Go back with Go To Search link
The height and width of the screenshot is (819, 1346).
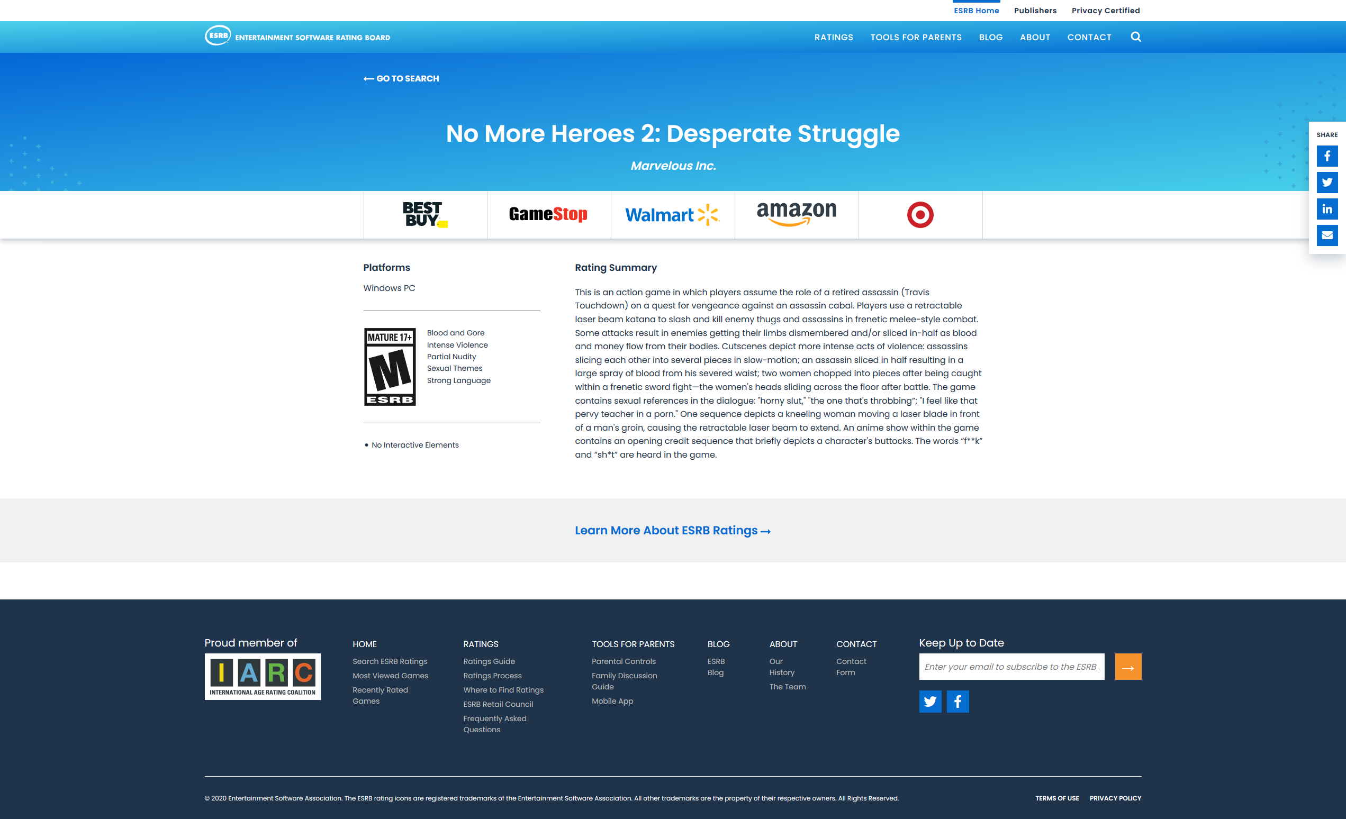[401, 79]
